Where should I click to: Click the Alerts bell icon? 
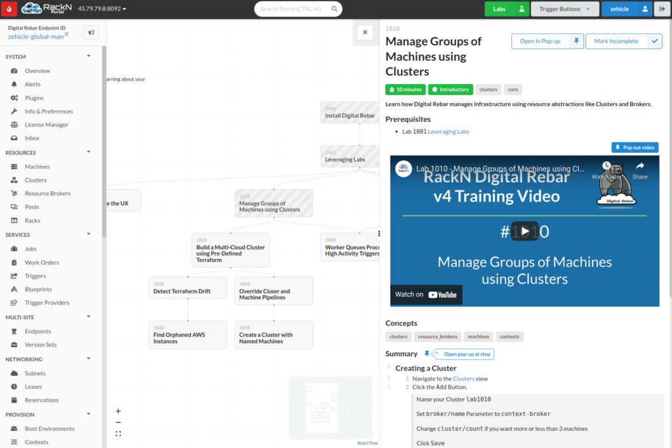point(14,84)
